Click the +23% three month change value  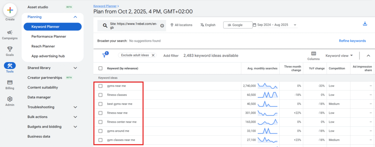click(297, 140)
